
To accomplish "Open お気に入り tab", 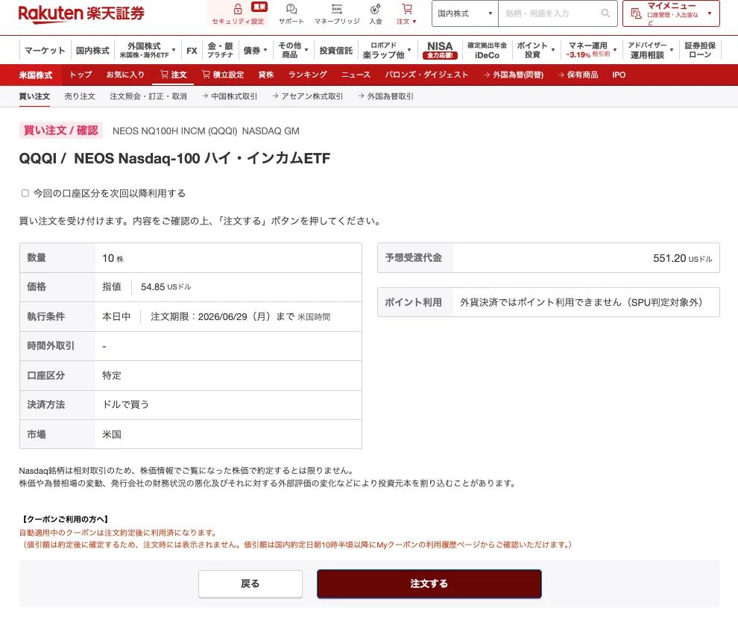I will click(125, 75).
